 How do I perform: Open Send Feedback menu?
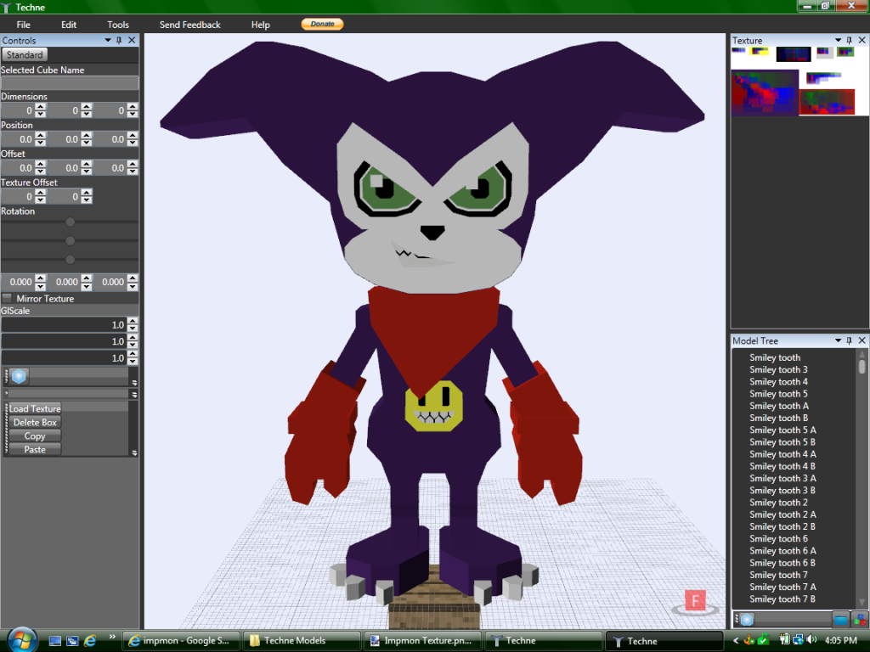(x=189, y=25)
